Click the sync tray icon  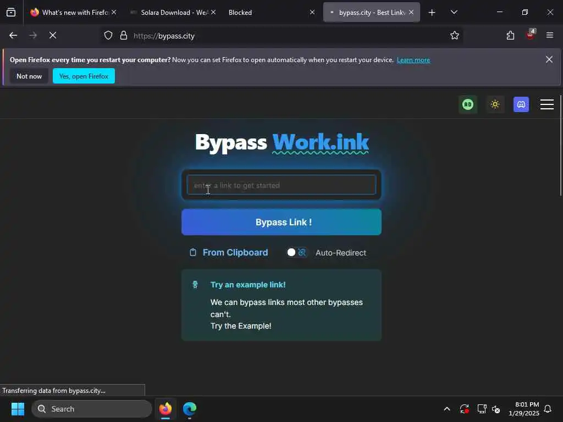pyautogui.click(x=464, y=409)
